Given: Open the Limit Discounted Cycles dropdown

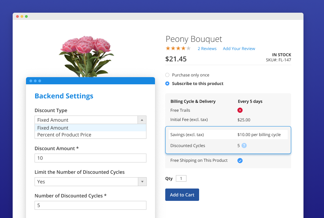Looking at the screenshot, I should click(142, 182).
